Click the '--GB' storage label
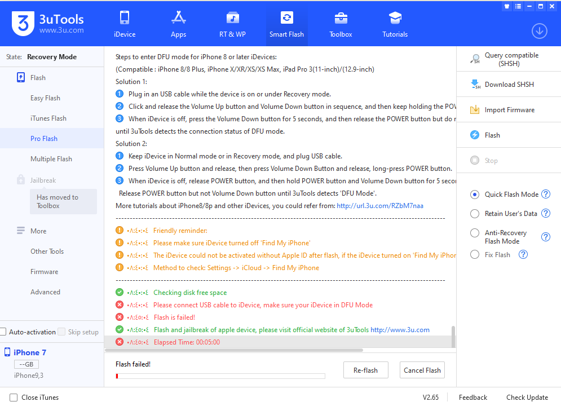Image resolution: width=561 pixels, height=406 pixels. click(26, 364)
